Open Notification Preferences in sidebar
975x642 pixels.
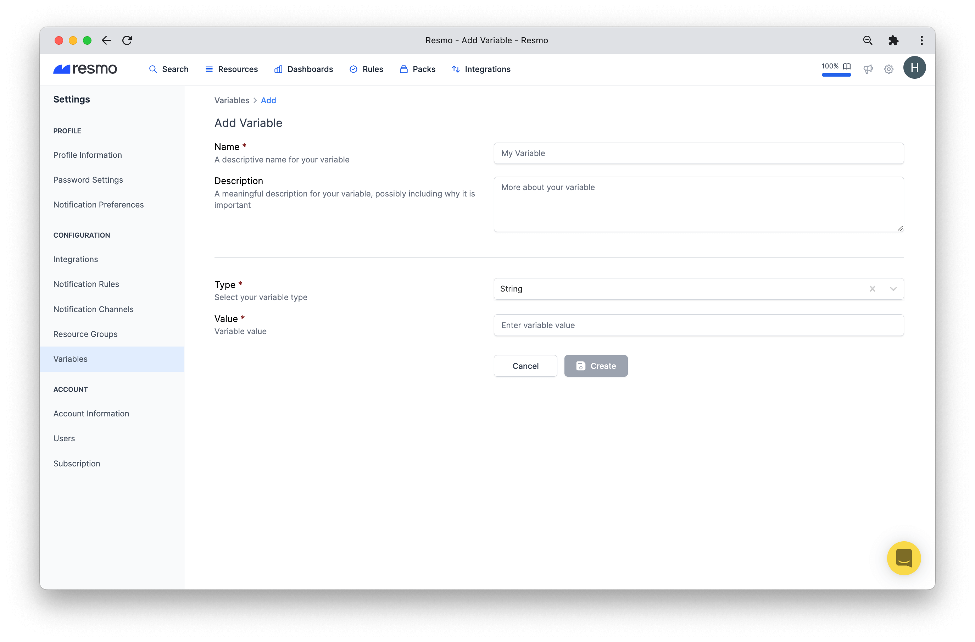(x=98, y=204)
